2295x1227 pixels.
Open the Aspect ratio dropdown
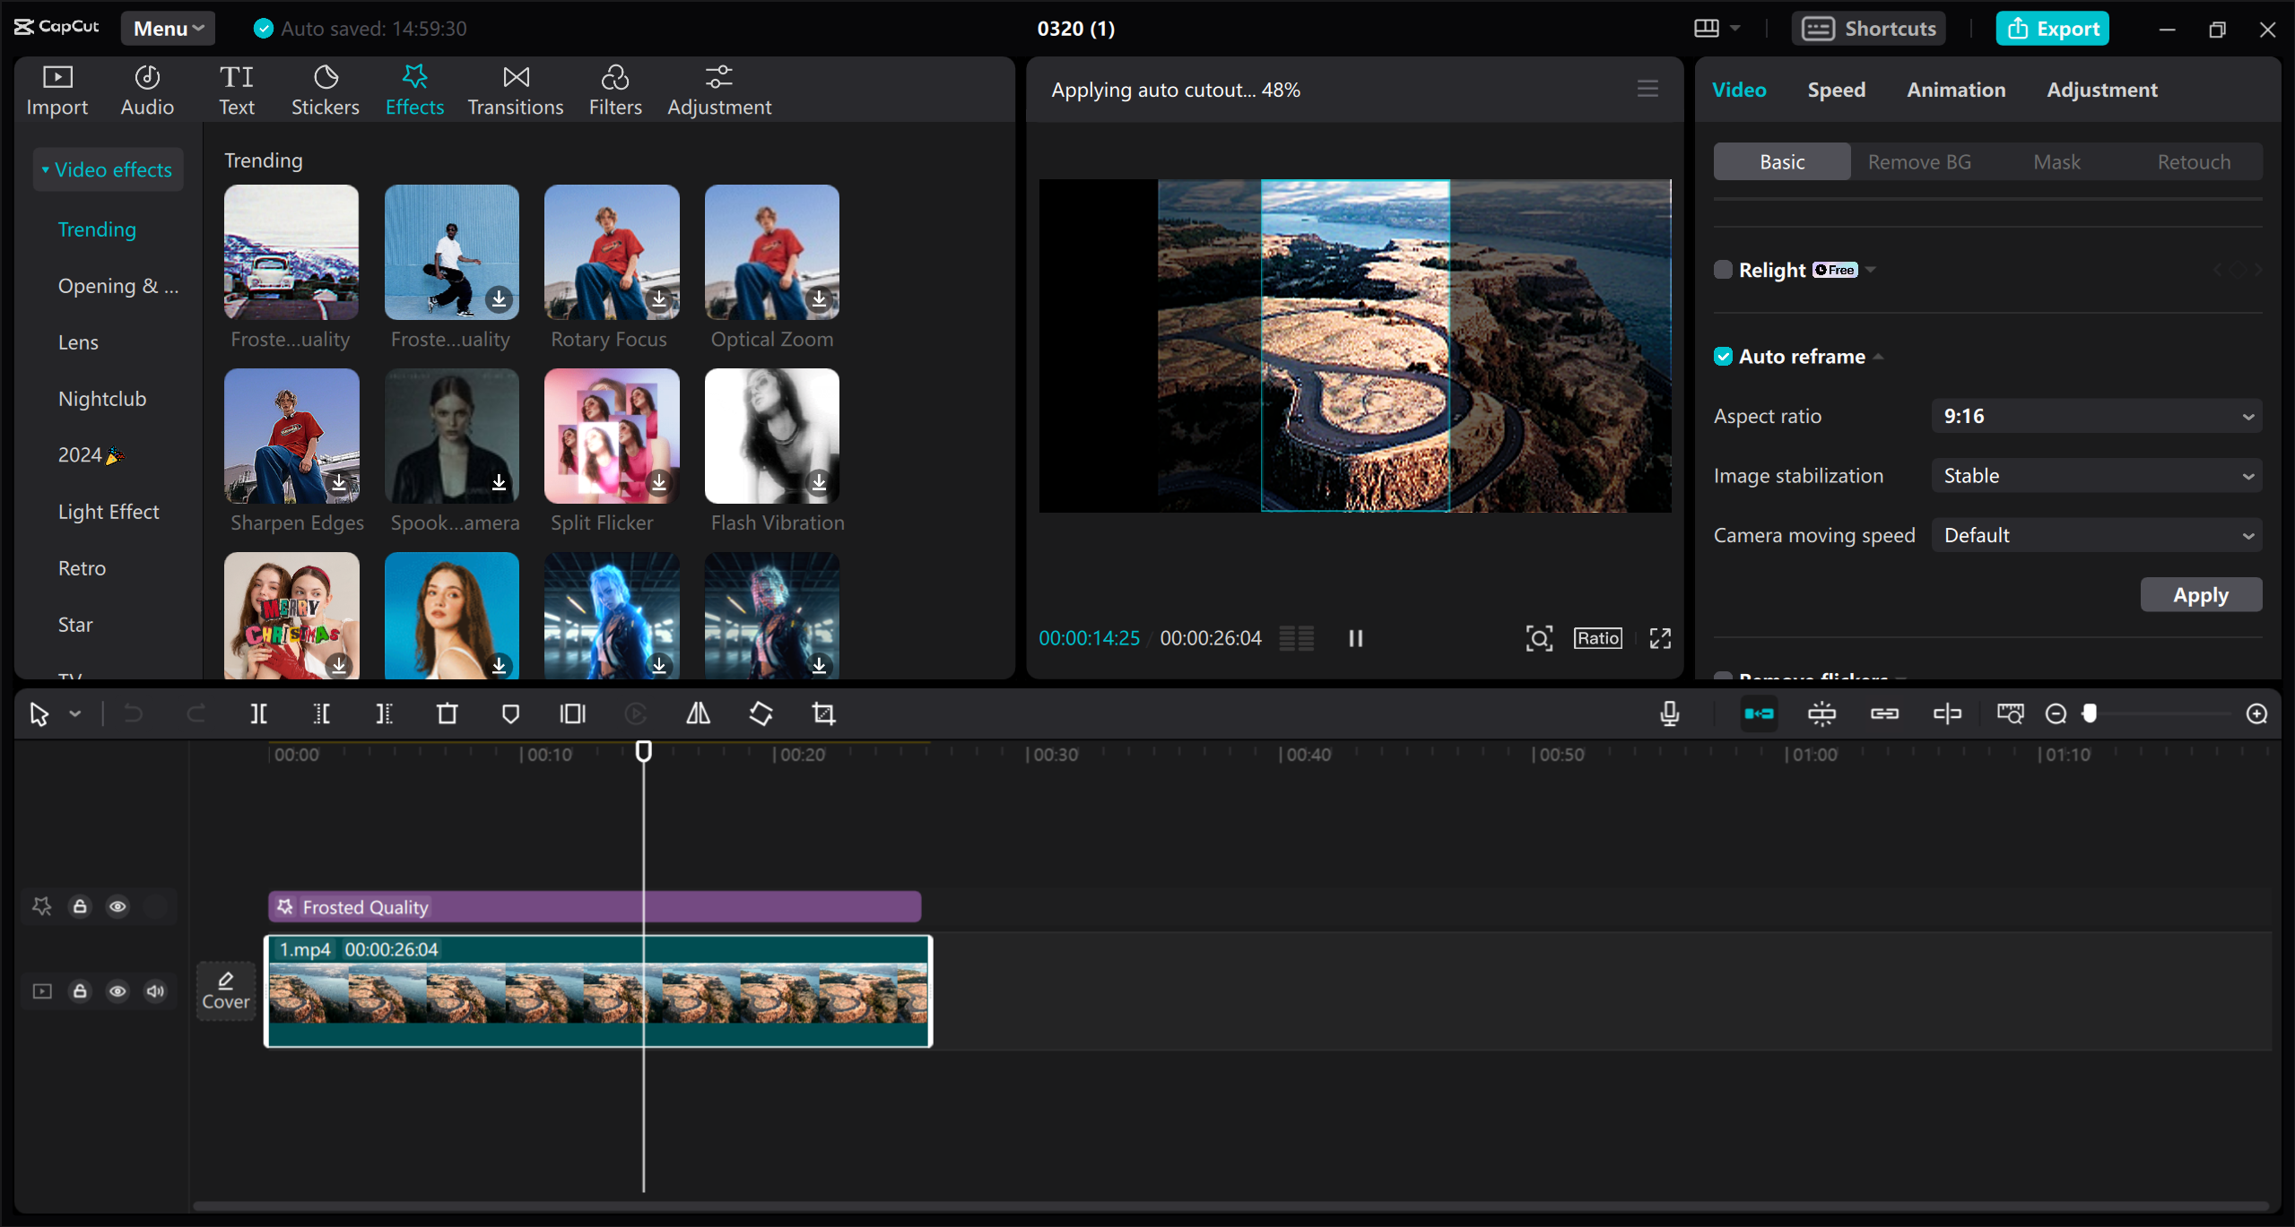click(2095, 415)
